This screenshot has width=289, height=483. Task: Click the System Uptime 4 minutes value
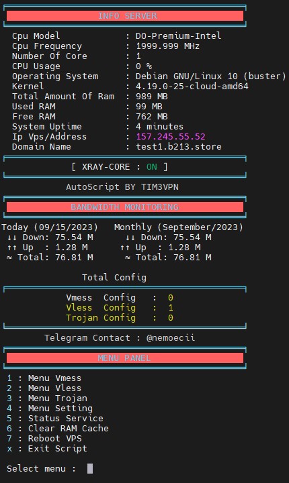point(160,127)
